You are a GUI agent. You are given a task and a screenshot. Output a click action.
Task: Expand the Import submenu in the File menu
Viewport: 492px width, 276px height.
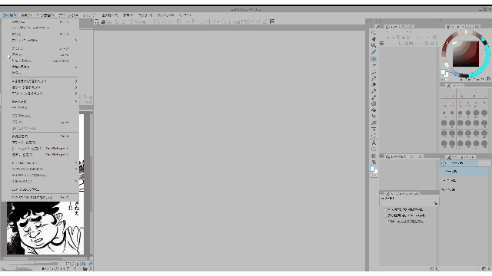tap(40, 102)
